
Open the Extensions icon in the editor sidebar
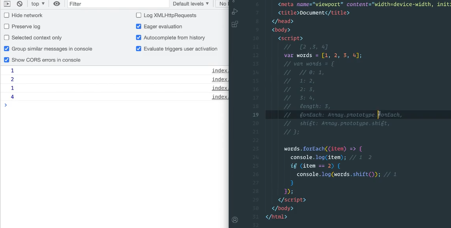(235, 24)
